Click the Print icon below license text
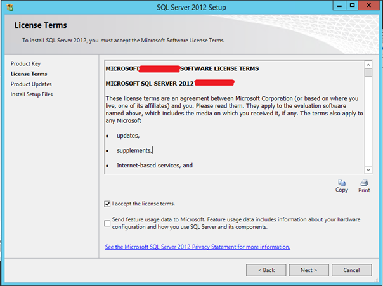Screen dimensions: 383x286 (x=364, y=184)
